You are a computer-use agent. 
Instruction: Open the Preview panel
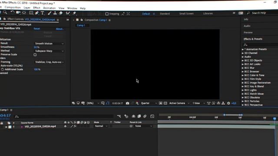click(248, 32)
